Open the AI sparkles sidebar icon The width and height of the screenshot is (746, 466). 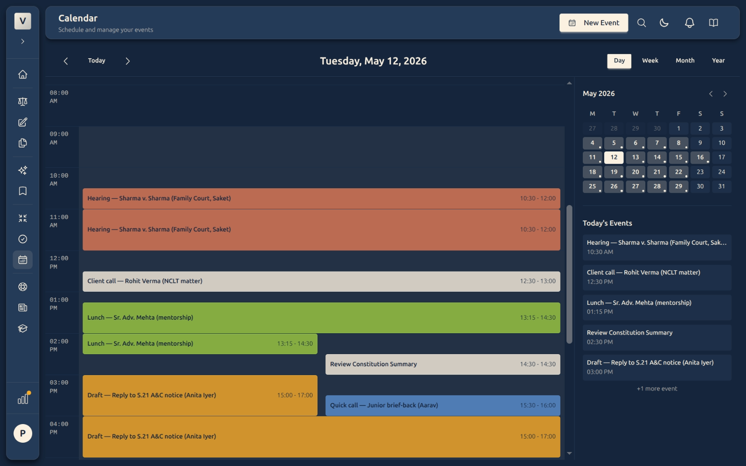(22, 170)
